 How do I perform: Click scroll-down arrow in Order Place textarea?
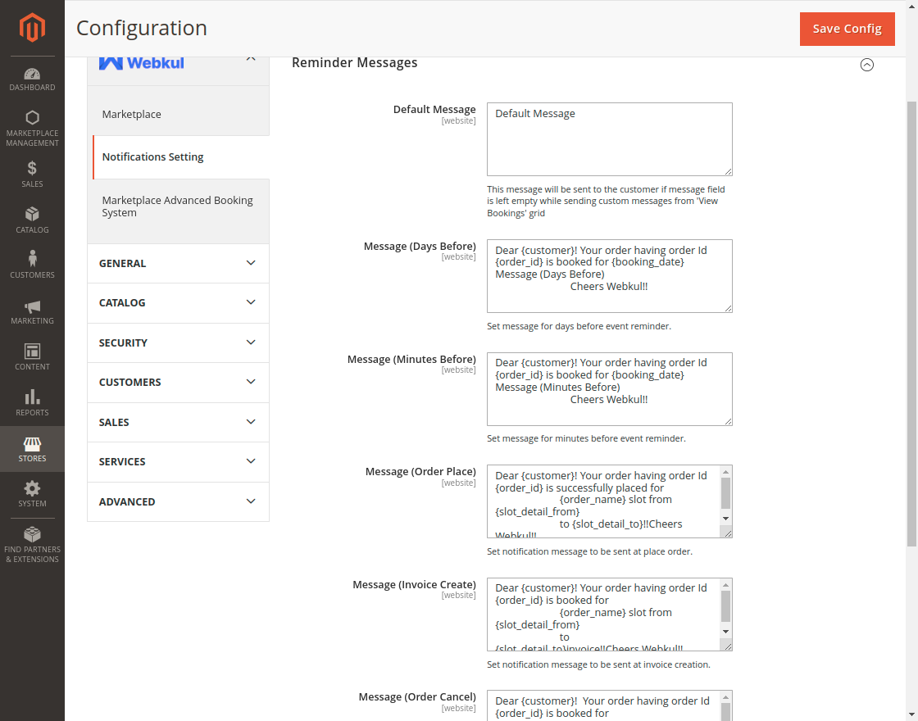coord(725,519)
